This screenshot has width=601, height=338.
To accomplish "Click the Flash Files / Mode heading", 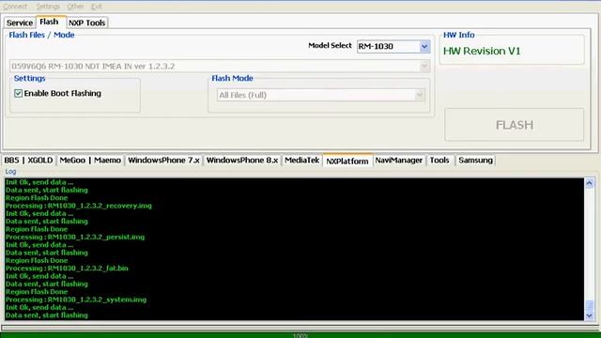I will tap(41, 35).
